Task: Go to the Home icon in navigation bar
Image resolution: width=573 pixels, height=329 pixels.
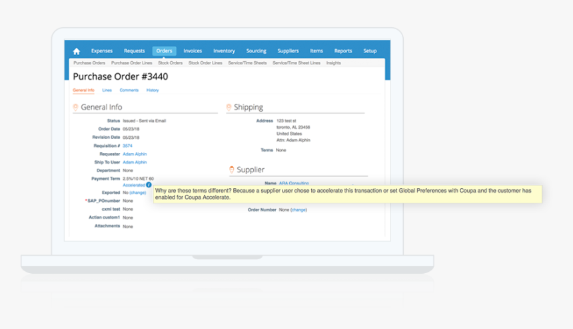Action: tap(77, 51)
